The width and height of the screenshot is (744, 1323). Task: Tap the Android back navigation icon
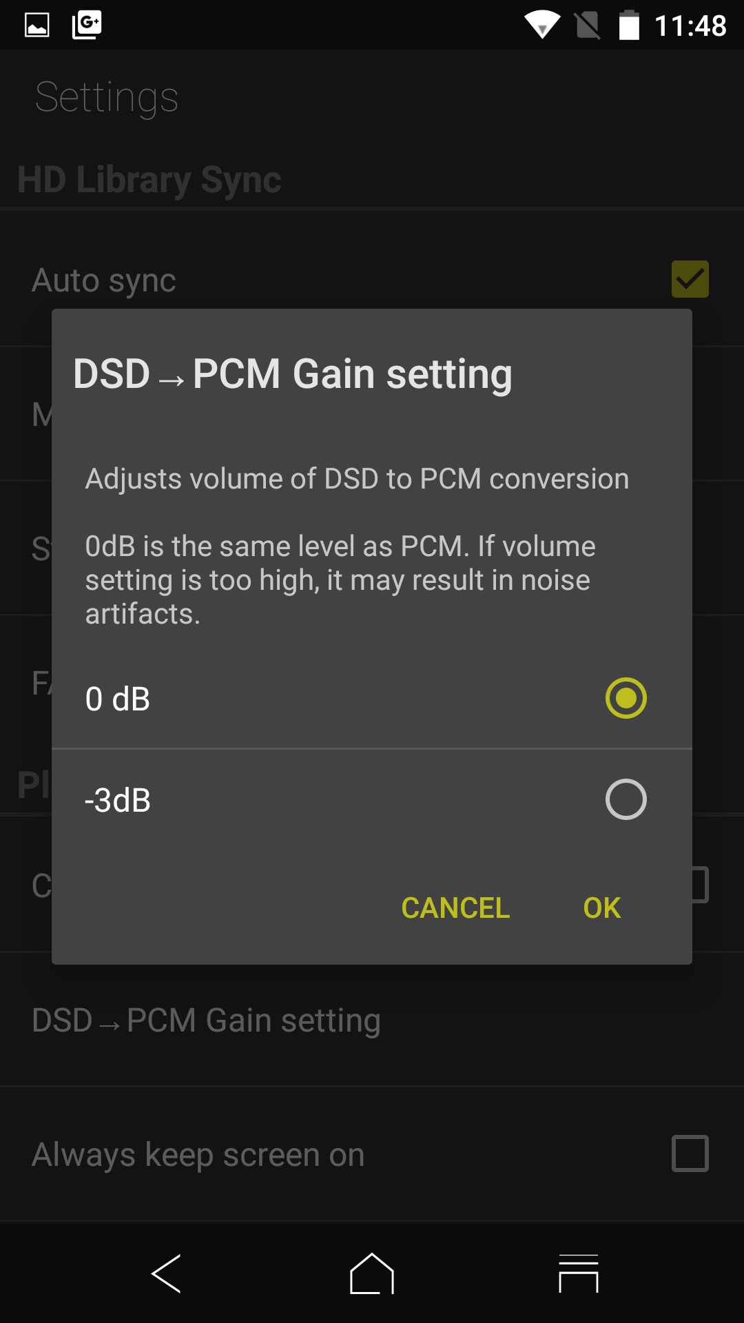click(x=166, y=1273)
